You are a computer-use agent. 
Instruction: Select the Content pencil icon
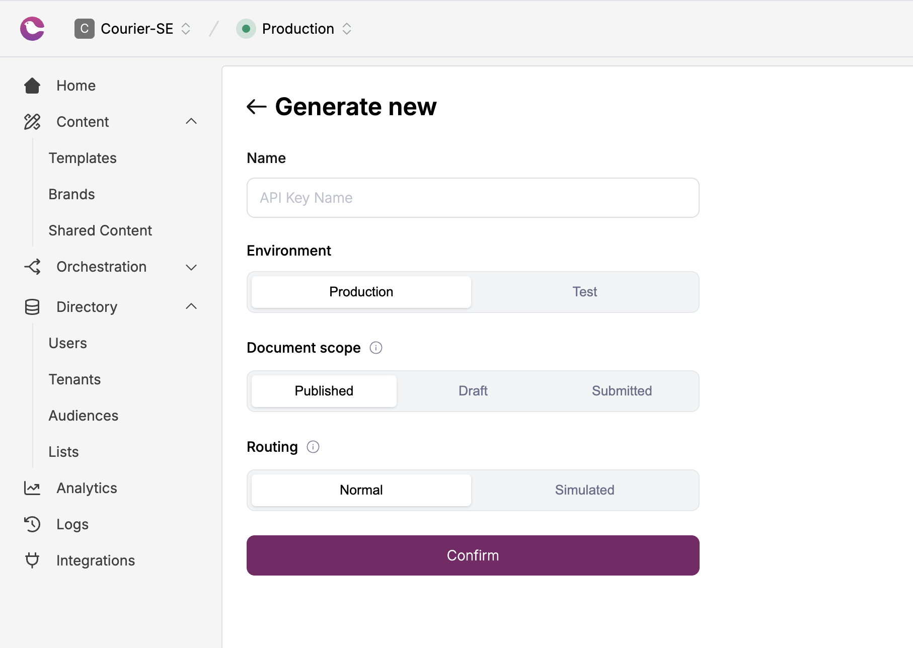point(32,122)
